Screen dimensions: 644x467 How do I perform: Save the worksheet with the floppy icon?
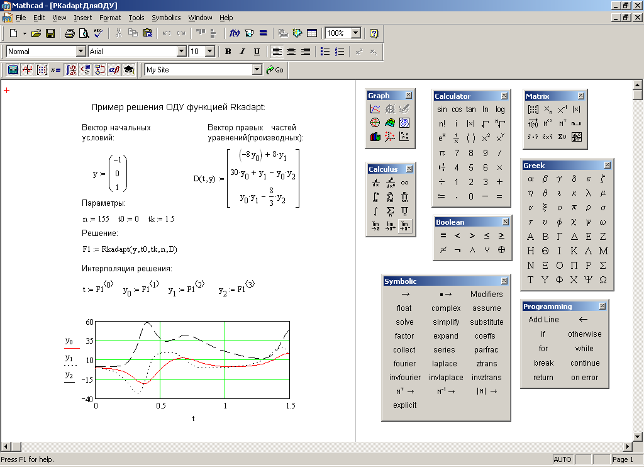tap(50, 33)
